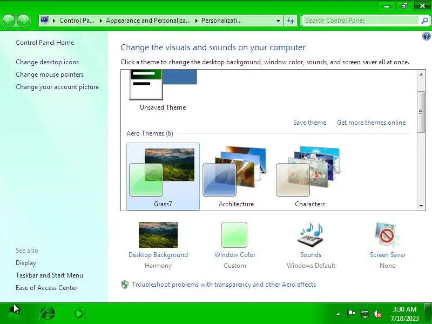Apply the Architecture theme
The height and width of the screenshot is (324, 432).
236,177
